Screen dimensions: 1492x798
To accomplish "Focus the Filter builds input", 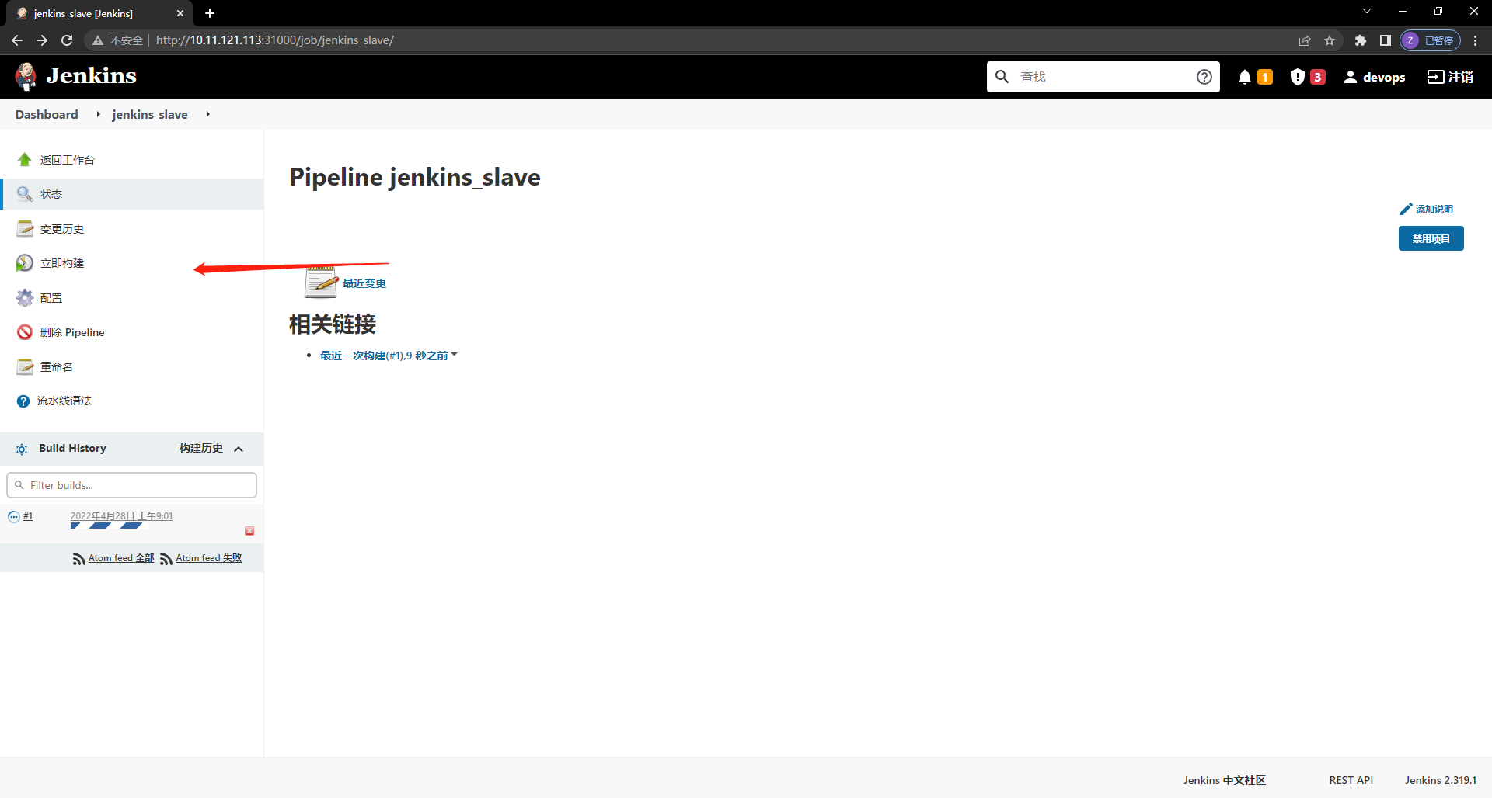I will (x=132, y=485).
